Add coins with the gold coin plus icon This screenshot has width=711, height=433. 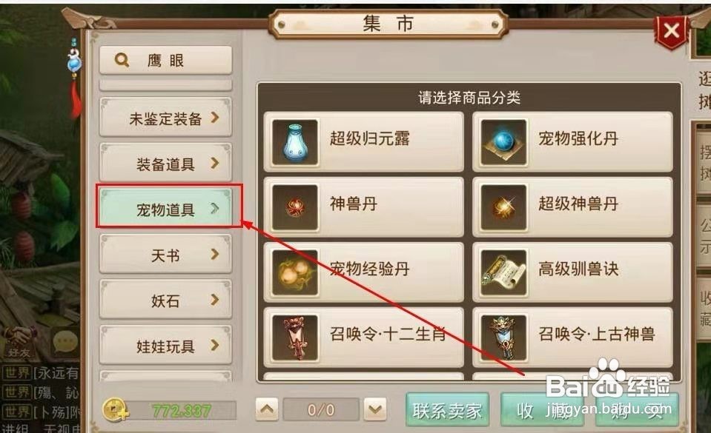115,410
